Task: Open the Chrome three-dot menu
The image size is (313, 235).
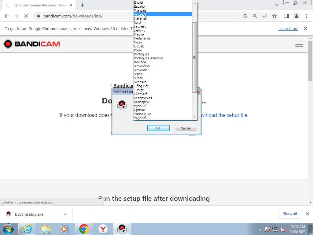Action: (x=306, y=16)
